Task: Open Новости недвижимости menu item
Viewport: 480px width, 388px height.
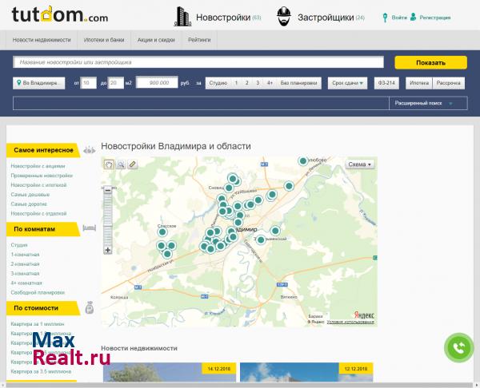Action: (x=42, y=40)
